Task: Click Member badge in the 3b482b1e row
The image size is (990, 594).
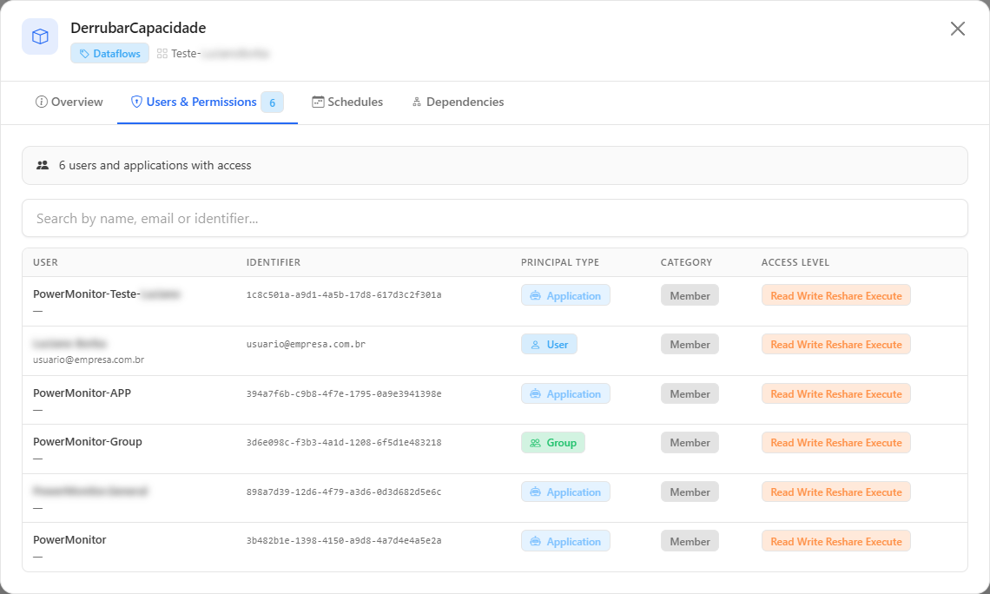Action: click(690, 541)
